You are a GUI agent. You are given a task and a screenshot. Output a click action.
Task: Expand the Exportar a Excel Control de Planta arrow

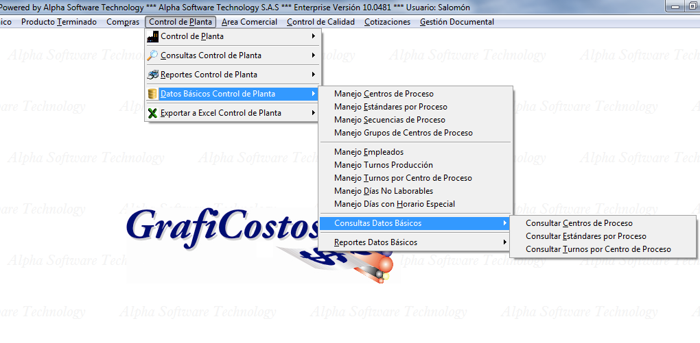(314, 113)
